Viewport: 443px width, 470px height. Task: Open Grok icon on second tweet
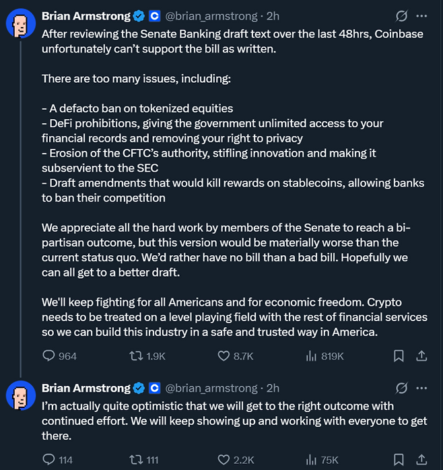pos(401,389)
